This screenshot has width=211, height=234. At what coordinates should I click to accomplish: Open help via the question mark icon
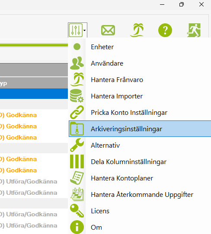pos(165,30)
